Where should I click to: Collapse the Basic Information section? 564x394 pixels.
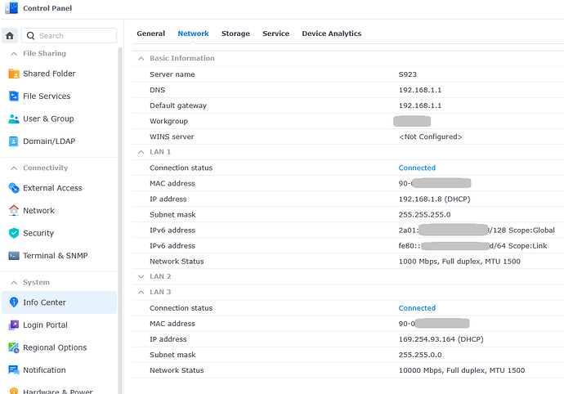pos(141,59)
